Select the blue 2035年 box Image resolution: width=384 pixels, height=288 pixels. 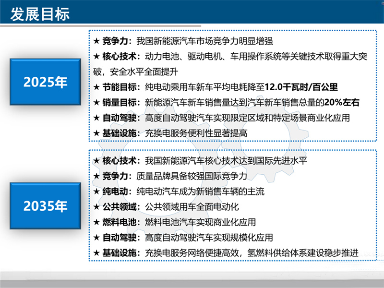(x=45, y=206)
